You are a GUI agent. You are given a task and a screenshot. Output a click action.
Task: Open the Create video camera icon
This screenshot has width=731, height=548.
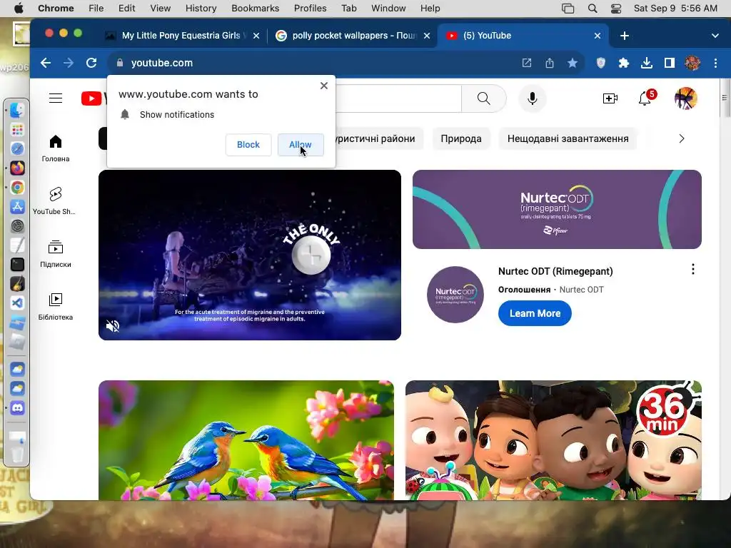tap(610, 98)
